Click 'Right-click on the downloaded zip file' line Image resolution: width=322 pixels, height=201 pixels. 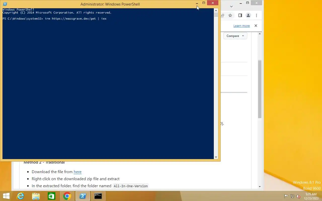click(x=75, y=179)
